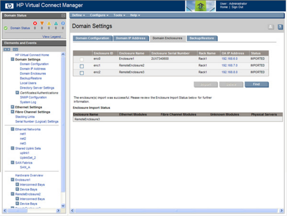Open the Define dropdown menu
Image resolution: width=287 pixels, height=216 pixels.
(78, 15)
